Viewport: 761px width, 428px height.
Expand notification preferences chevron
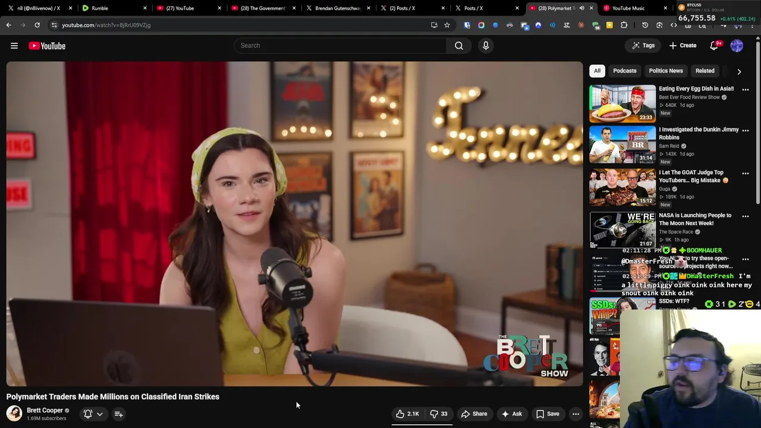point(100,414)
